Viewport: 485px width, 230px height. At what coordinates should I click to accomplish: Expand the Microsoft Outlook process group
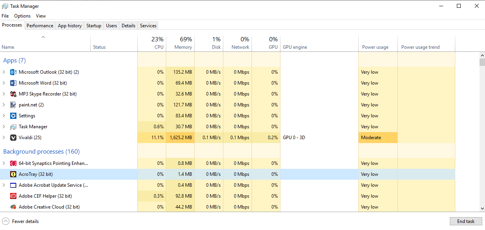[x=4, y=72]
